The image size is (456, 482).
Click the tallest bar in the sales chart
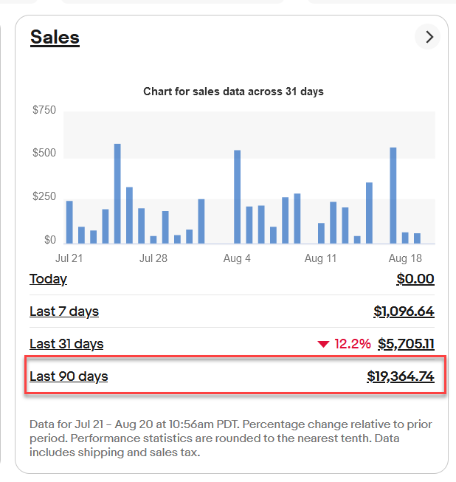tap(117, 193)
